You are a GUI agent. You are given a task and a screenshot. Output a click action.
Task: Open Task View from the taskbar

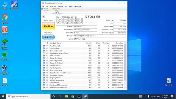pos(60,97)
